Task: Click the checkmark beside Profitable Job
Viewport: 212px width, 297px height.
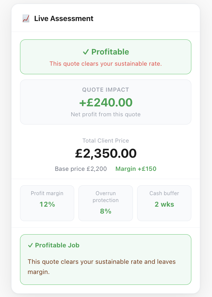Action: tap(30, 245)
